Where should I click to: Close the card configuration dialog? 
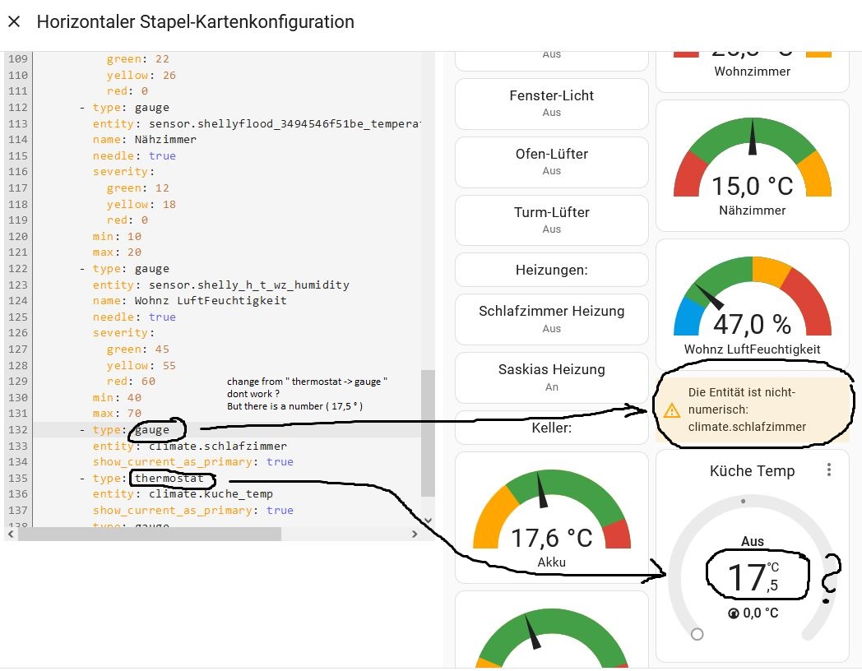[14, 21]
